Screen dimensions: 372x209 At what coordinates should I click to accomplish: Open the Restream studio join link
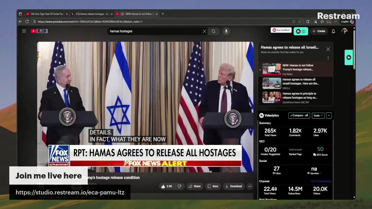tap(70, 192)
